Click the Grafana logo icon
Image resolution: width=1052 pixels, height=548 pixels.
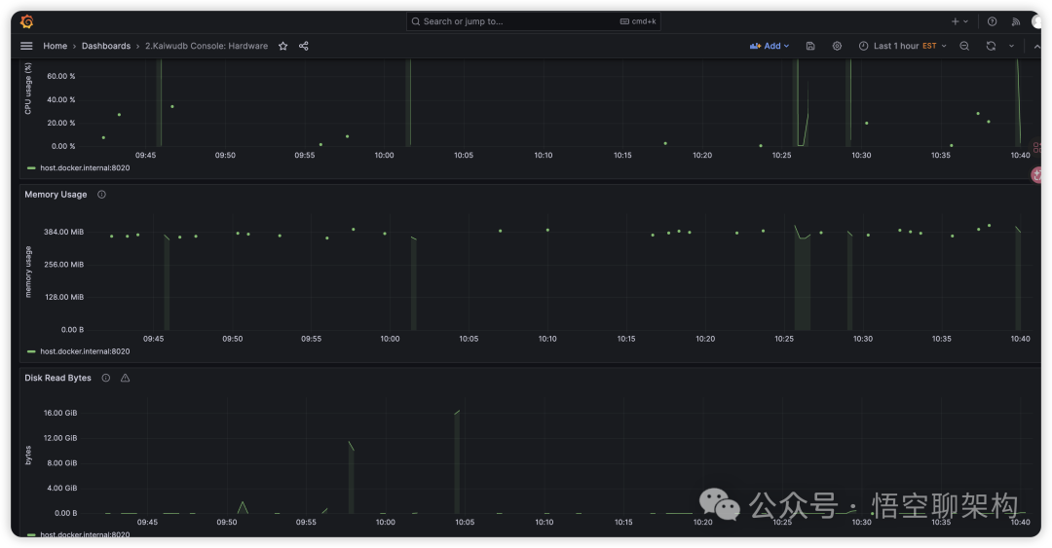pyautogui.click(x=27, y=21)
